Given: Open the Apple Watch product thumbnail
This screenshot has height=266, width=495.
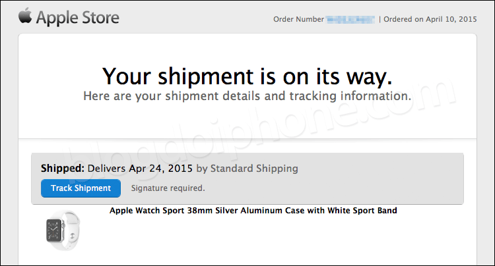Looking at the screenshot, I should pos(63,230).
